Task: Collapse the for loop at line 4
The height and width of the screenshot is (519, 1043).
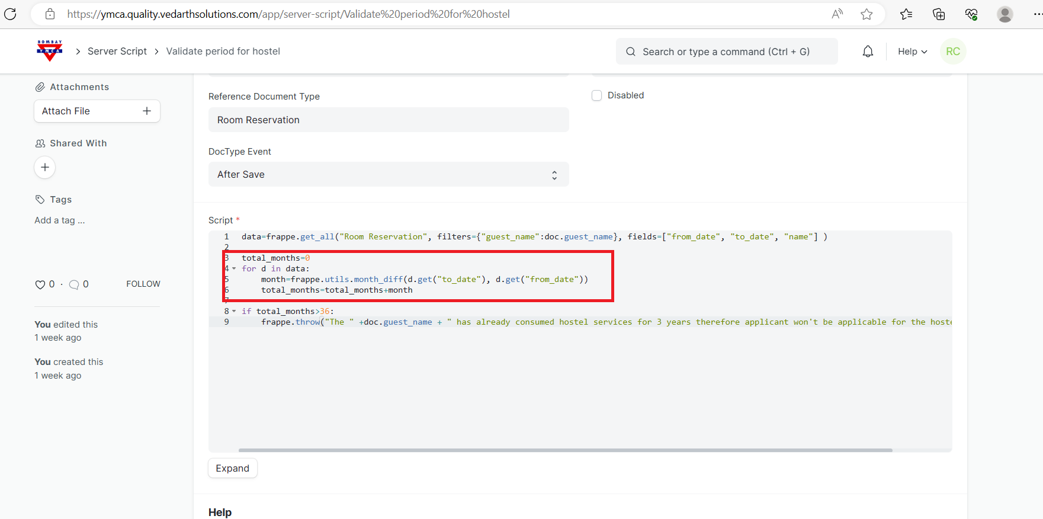Action: 234,269
